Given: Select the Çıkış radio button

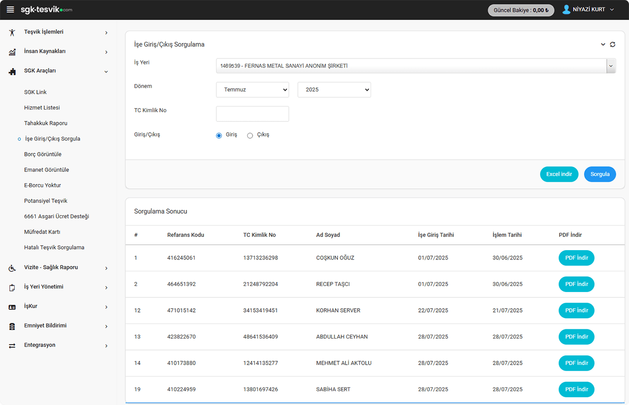Looking at the screenshot, I should point(250,136).
